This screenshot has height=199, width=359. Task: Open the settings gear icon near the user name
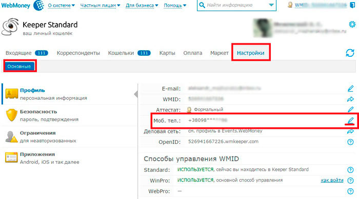352,24
